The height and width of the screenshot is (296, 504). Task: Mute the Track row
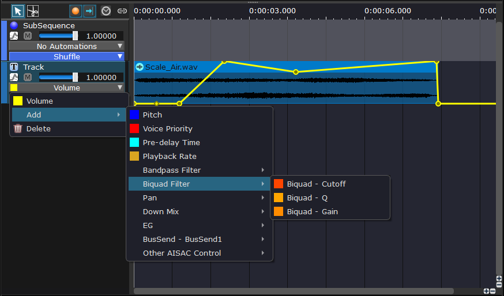[x=27, y=77]
